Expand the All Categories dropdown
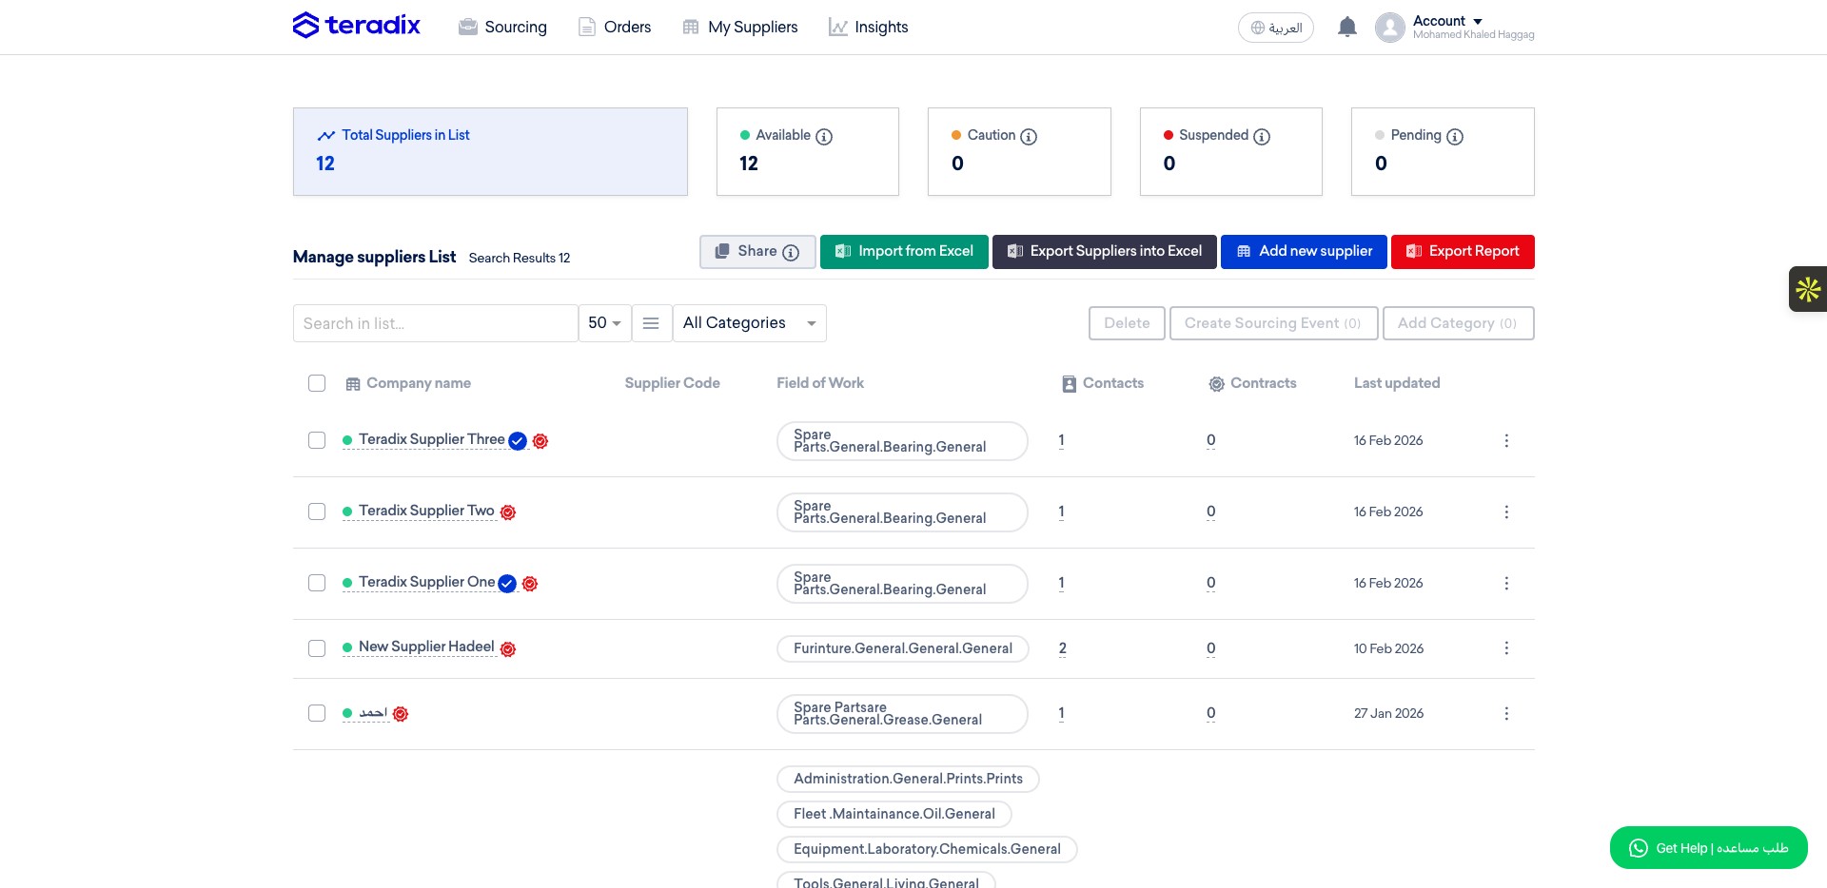Screen dimensions: 1827x888 coord(750,323)
